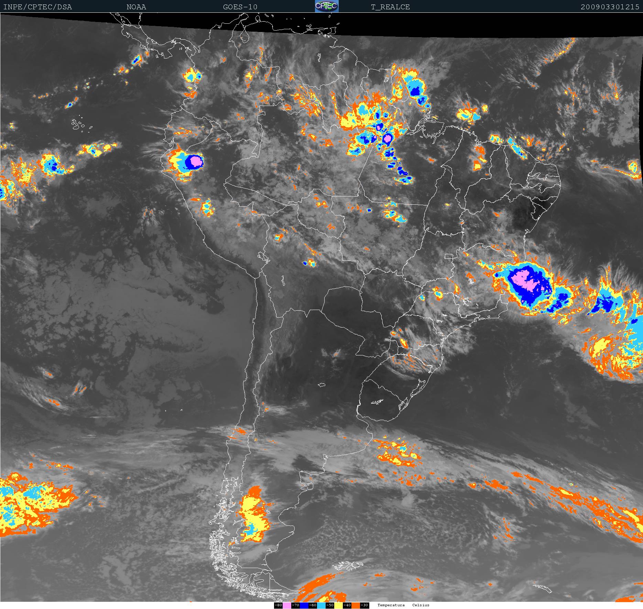Click the 200903301215 timestamp
This screenshot has height=609, width=643.
[x=610, y=7]
